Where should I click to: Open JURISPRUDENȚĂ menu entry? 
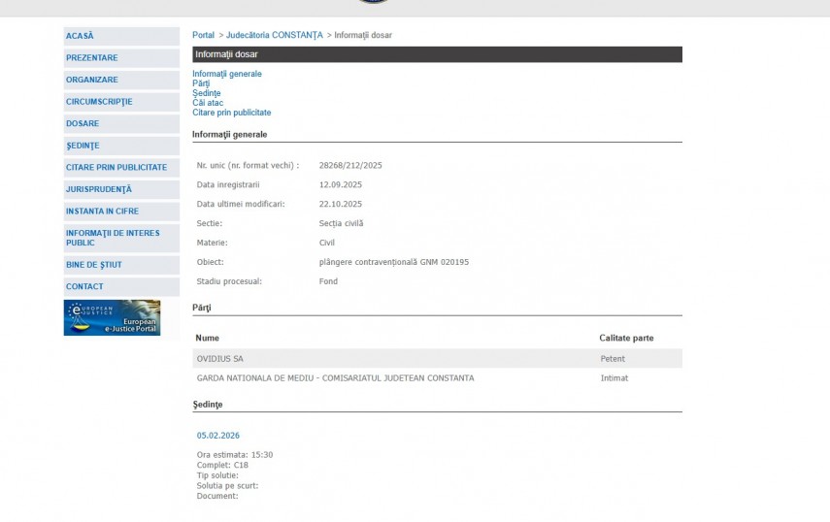click(98, 189)
